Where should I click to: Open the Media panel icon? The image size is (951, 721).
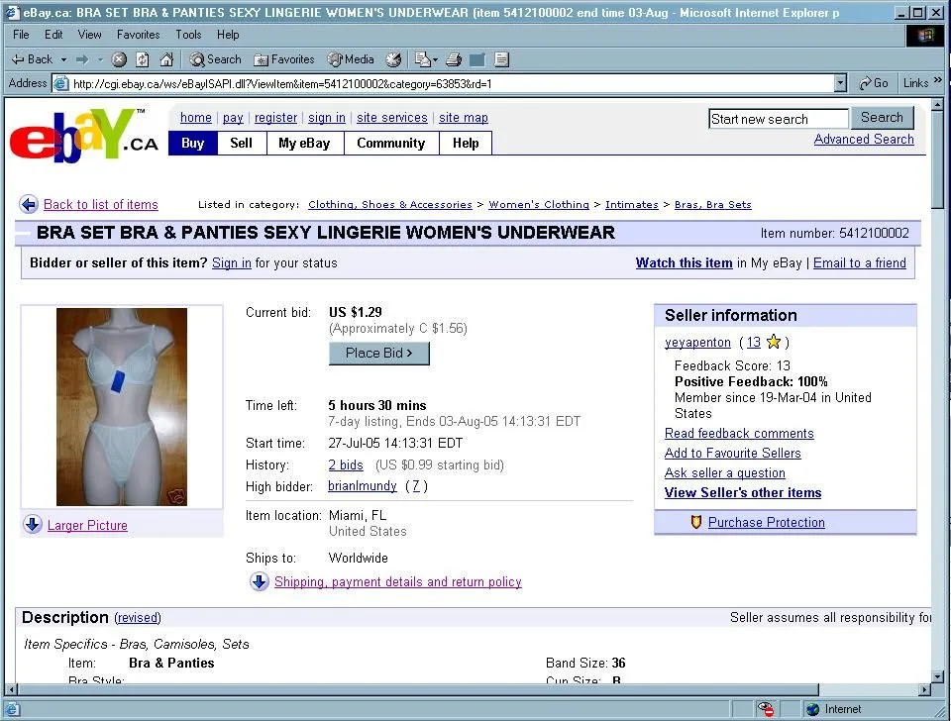pyautogui.click(x=337, y=59)
